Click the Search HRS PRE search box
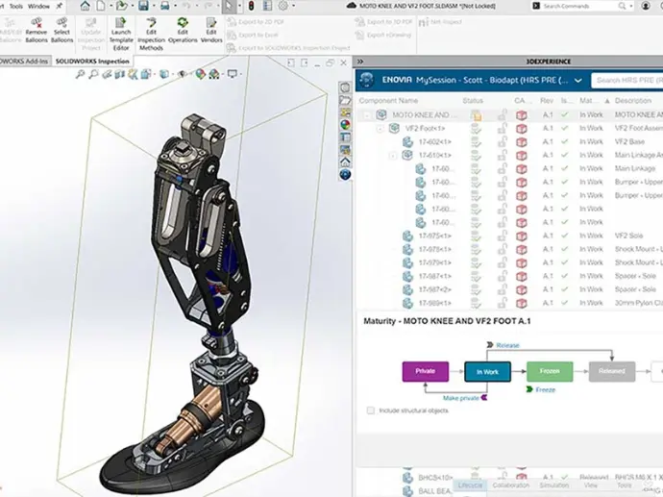 coord(627,80)
